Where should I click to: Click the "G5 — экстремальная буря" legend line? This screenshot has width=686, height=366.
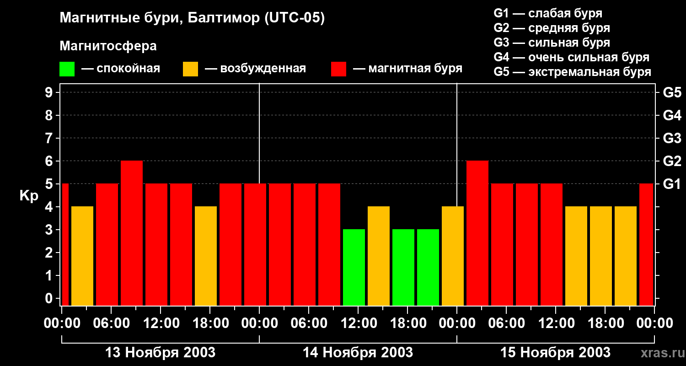pos(572,72)
